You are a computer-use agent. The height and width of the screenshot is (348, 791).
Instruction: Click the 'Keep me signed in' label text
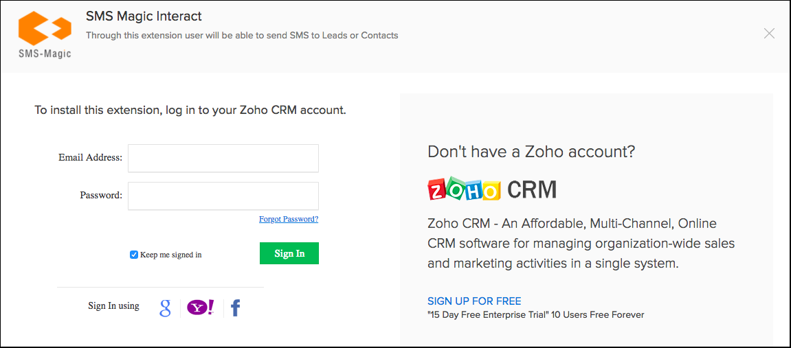tap(171, 255)
